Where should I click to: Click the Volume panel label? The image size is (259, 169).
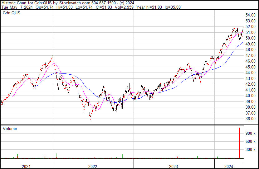click(10, 129)
